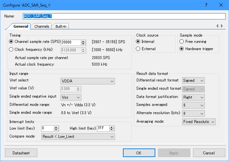
Task: Select Channel sample rate radio button
Action: click(x=12, y=42)
